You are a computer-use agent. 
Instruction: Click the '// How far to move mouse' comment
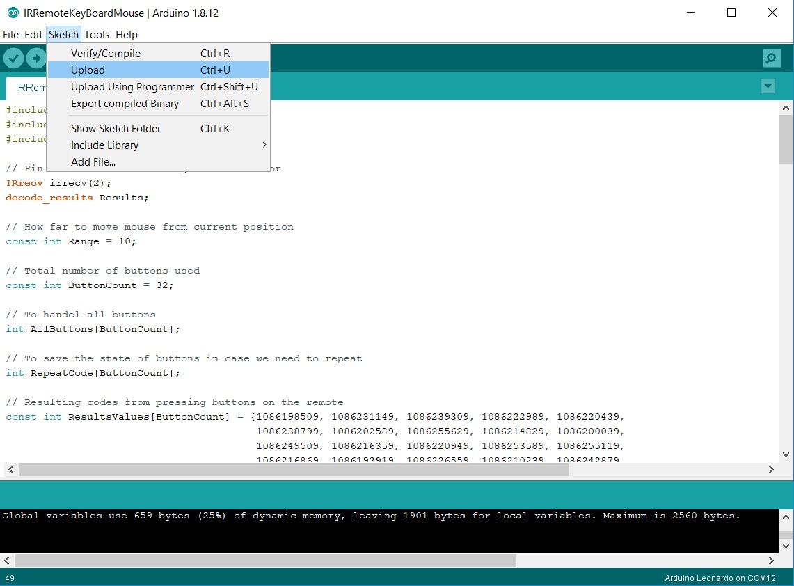[x=150, y=227]
